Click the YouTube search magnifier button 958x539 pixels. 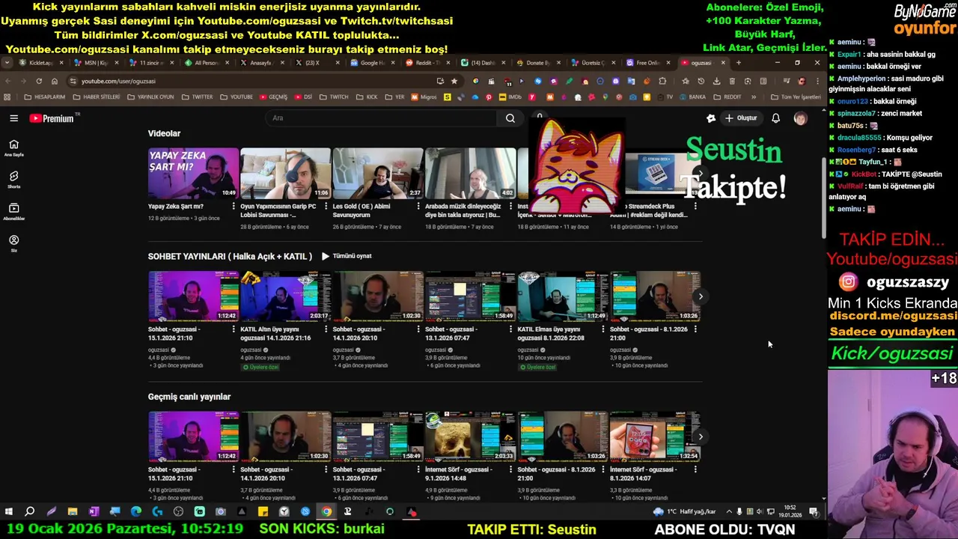[510, 118]
